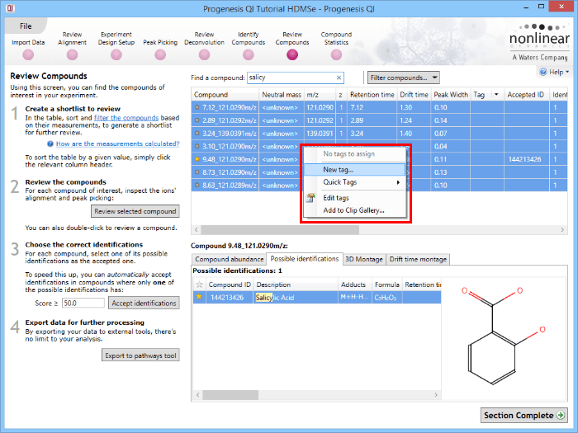Open the Review Deconvolution step
The width and height of the screenshot is (578, 433).
point(204,55)
